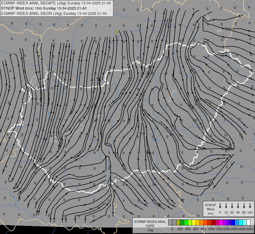Select the bright green CAPE legend swatch
This screenshot has width=255, height=234.
click(186, 222)
